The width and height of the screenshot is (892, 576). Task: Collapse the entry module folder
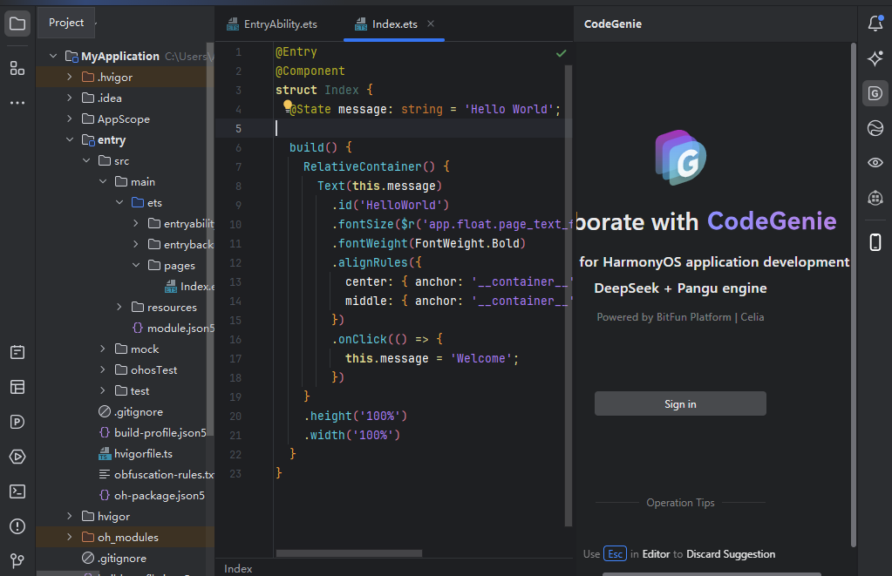70,140
